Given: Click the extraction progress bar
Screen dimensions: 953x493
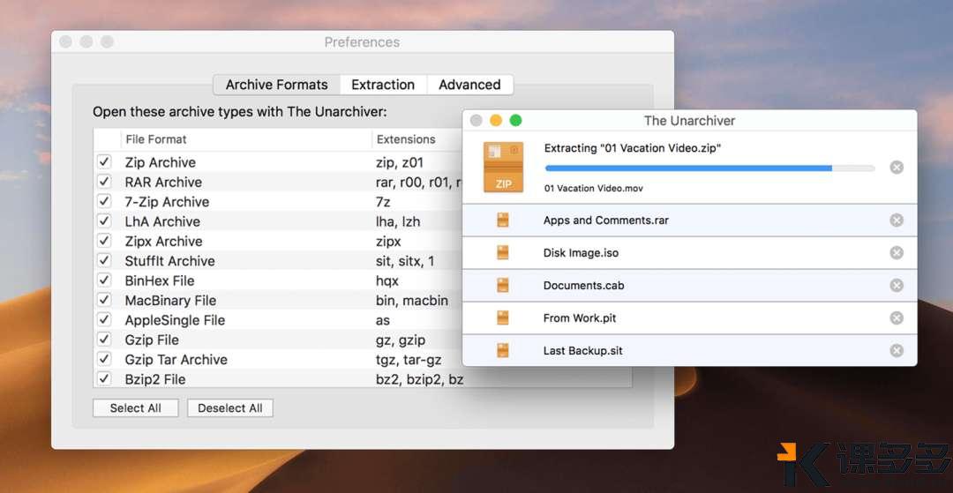Looking at the screenshot, I should 709,168.
